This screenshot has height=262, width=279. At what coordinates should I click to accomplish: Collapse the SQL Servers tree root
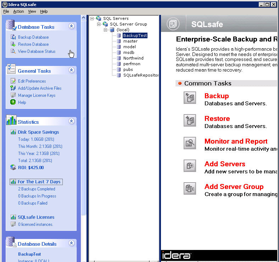click(x=92, y=18)
